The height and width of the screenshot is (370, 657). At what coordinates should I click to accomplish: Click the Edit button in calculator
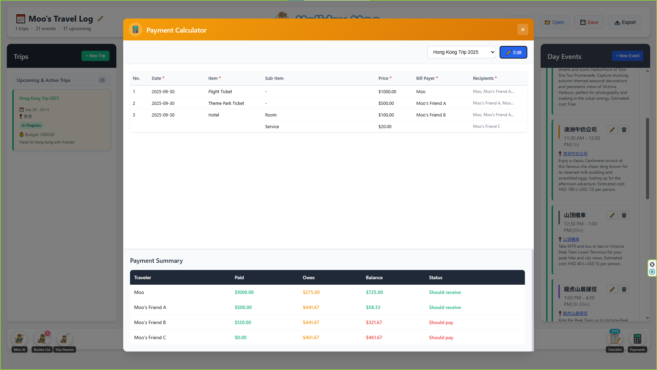(513, 52)
